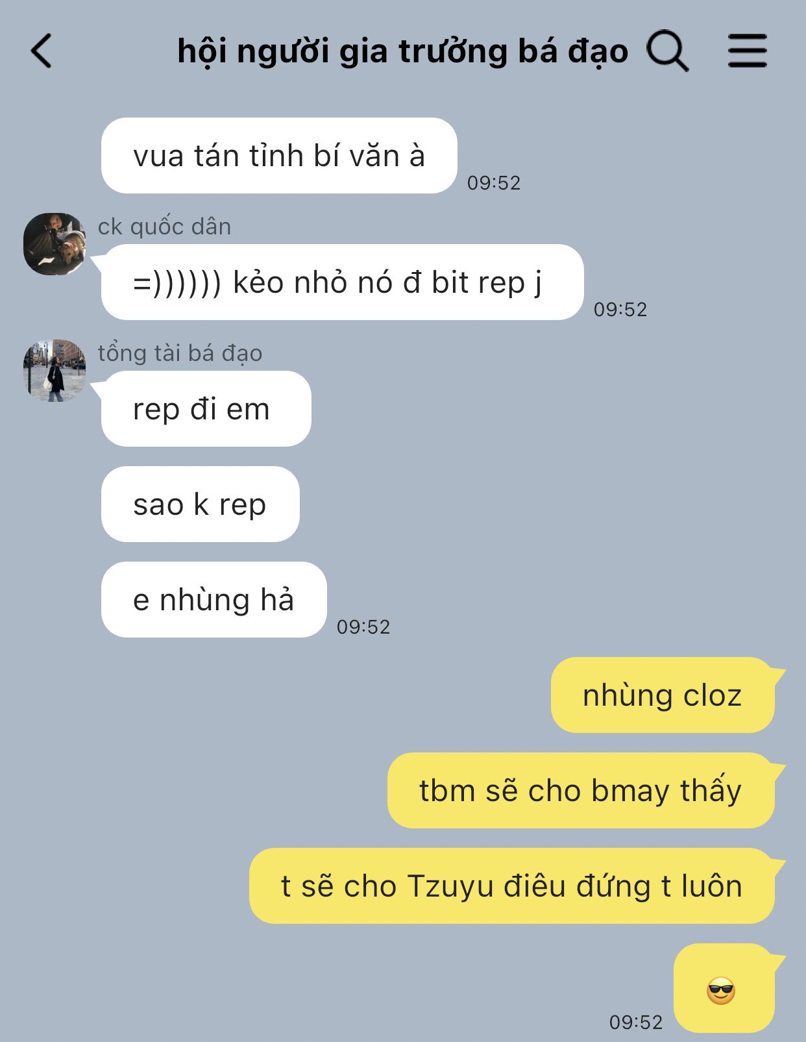Select the 'tbm sẽ cho bmay thấy' bubble
The width and height of the screenshot is (806, 1042).
(x=581, y=790)
